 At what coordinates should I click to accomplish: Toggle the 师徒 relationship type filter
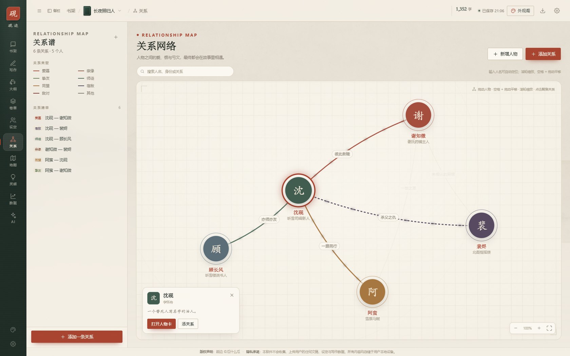86,78
